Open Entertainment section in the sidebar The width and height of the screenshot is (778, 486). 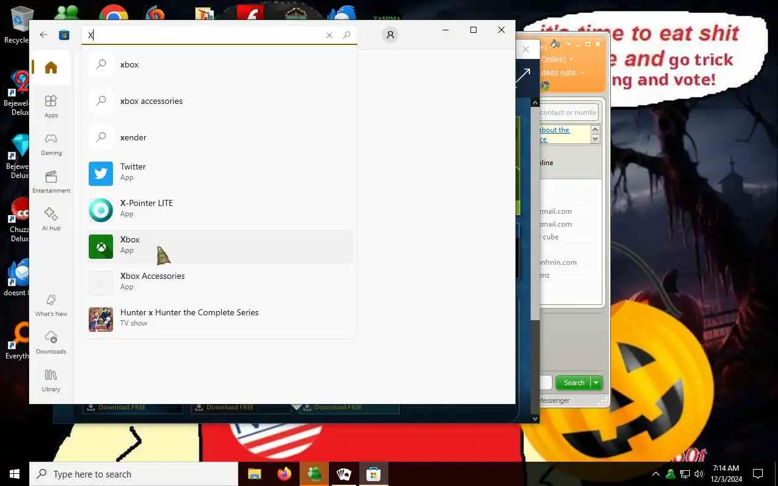pos(51,181)
